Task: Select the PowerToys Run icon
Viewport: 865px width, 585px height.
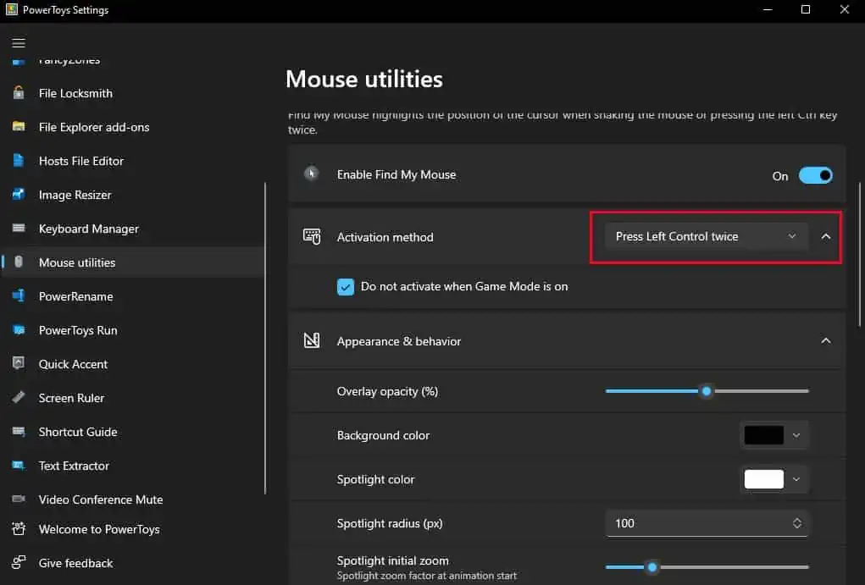Action: tap(19, 330)
